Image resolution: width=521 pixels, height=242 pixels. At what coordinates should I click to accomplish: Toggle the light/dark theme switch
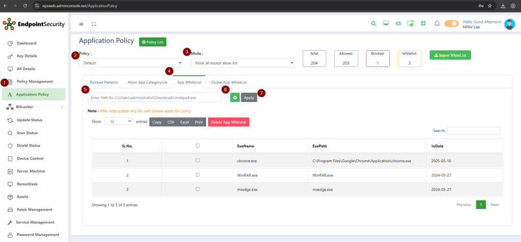click(x=451, y=23)
